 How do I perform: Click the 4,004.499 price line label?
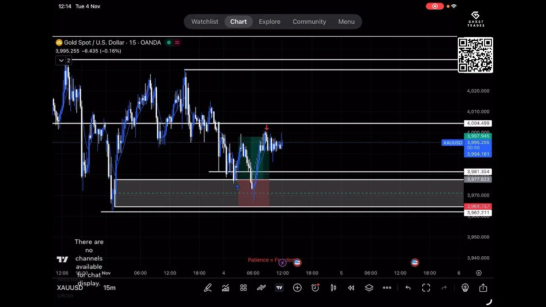[x=478, y=123]
